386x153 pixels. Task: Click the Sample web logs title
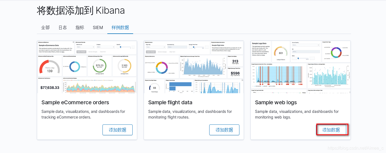pyautogui.click(x=276, y=102)
